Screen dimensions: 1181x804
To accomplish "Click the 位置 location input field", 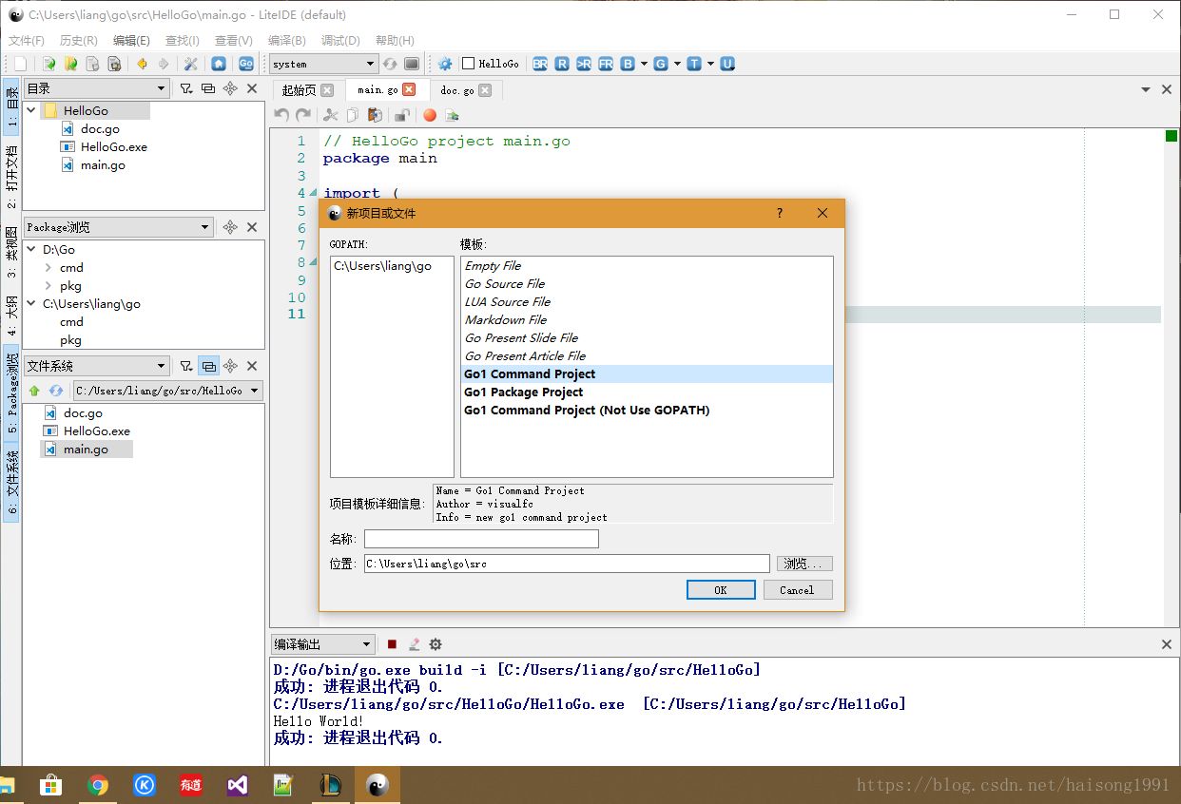I will pos(567,564).
